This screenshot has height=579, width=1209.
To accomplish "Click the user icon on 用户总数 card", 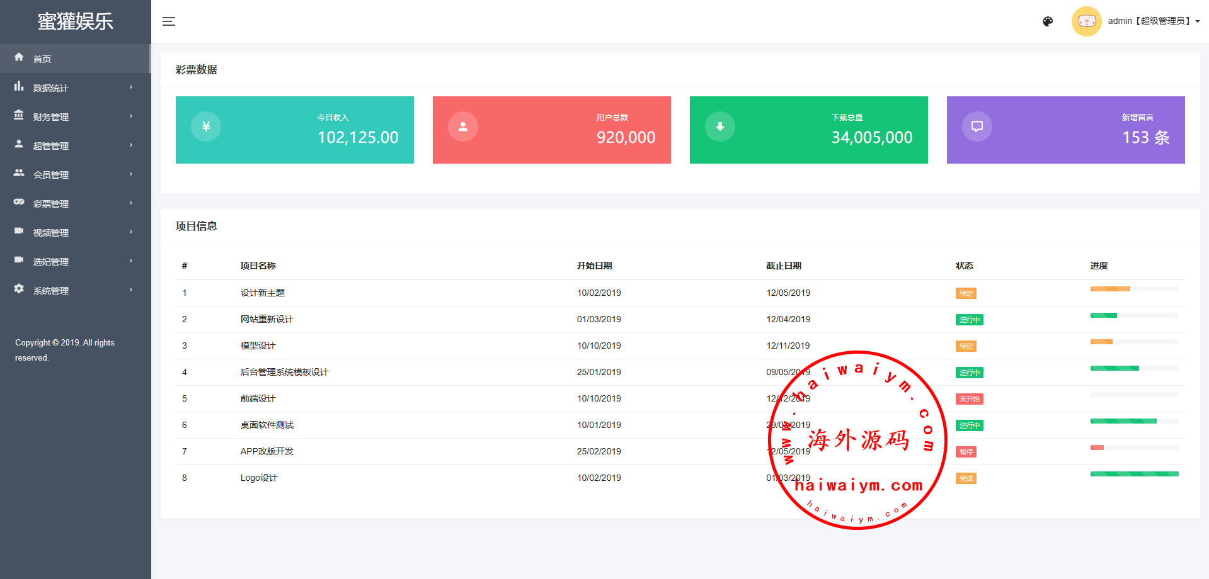I will [x=463, y=126].
